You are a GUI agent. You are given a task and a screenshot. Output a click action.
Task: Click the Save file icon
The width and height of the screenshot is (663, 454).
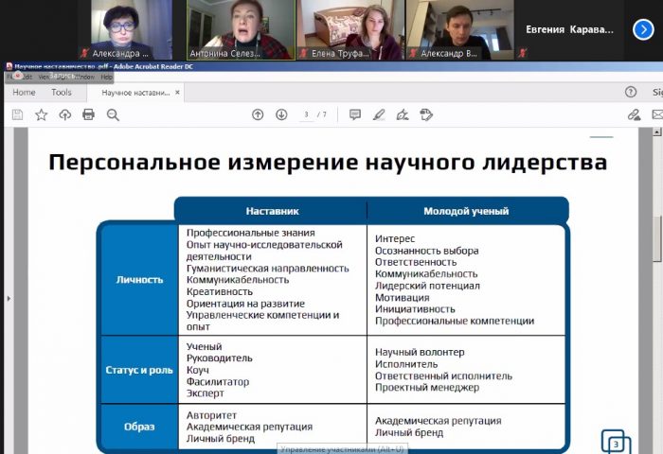[x=17, y=114]
